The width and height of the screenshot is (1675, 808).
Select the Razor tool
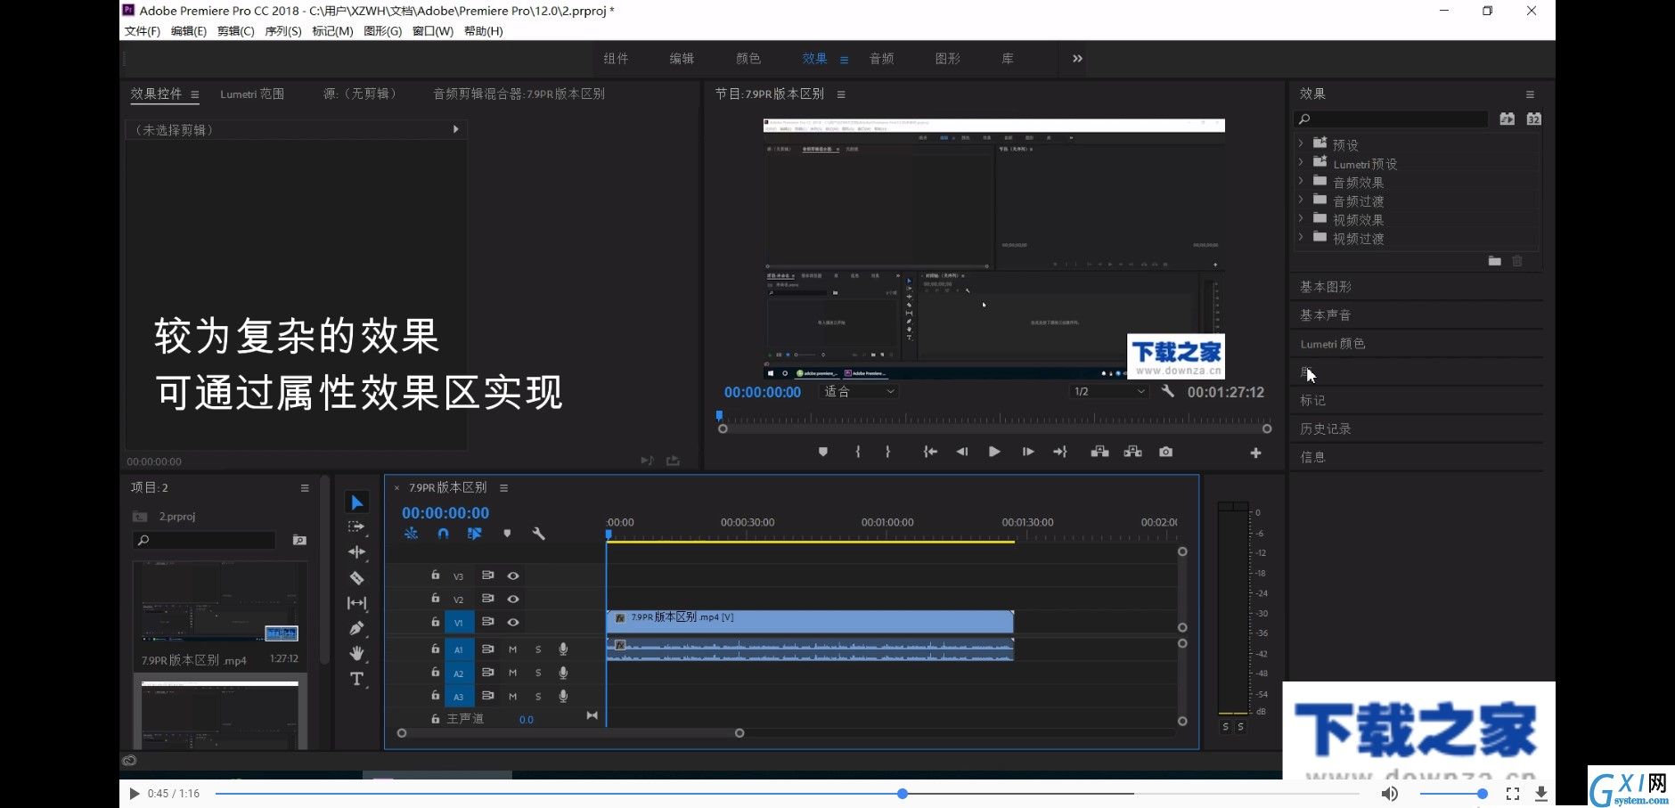[356, 577]
